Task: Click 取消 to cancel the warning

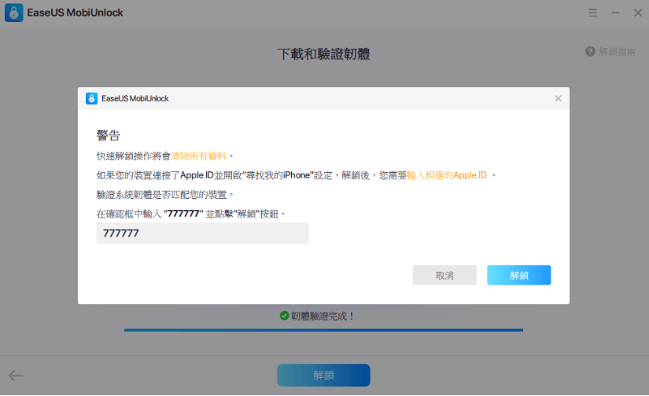Action: pyautogui.click(x=444, y=275)
